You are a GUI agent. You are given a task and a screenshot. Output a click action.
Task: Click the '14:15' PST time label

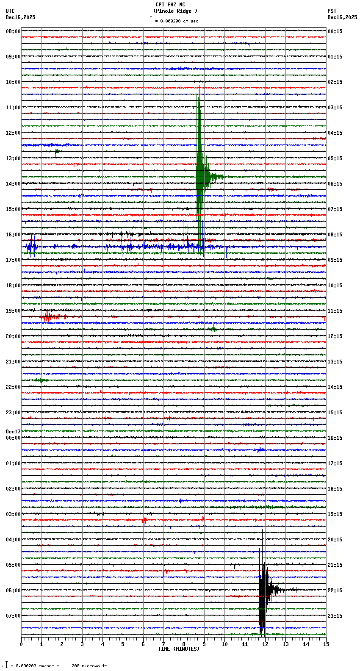pyautogui.click(x=335, y=387)
